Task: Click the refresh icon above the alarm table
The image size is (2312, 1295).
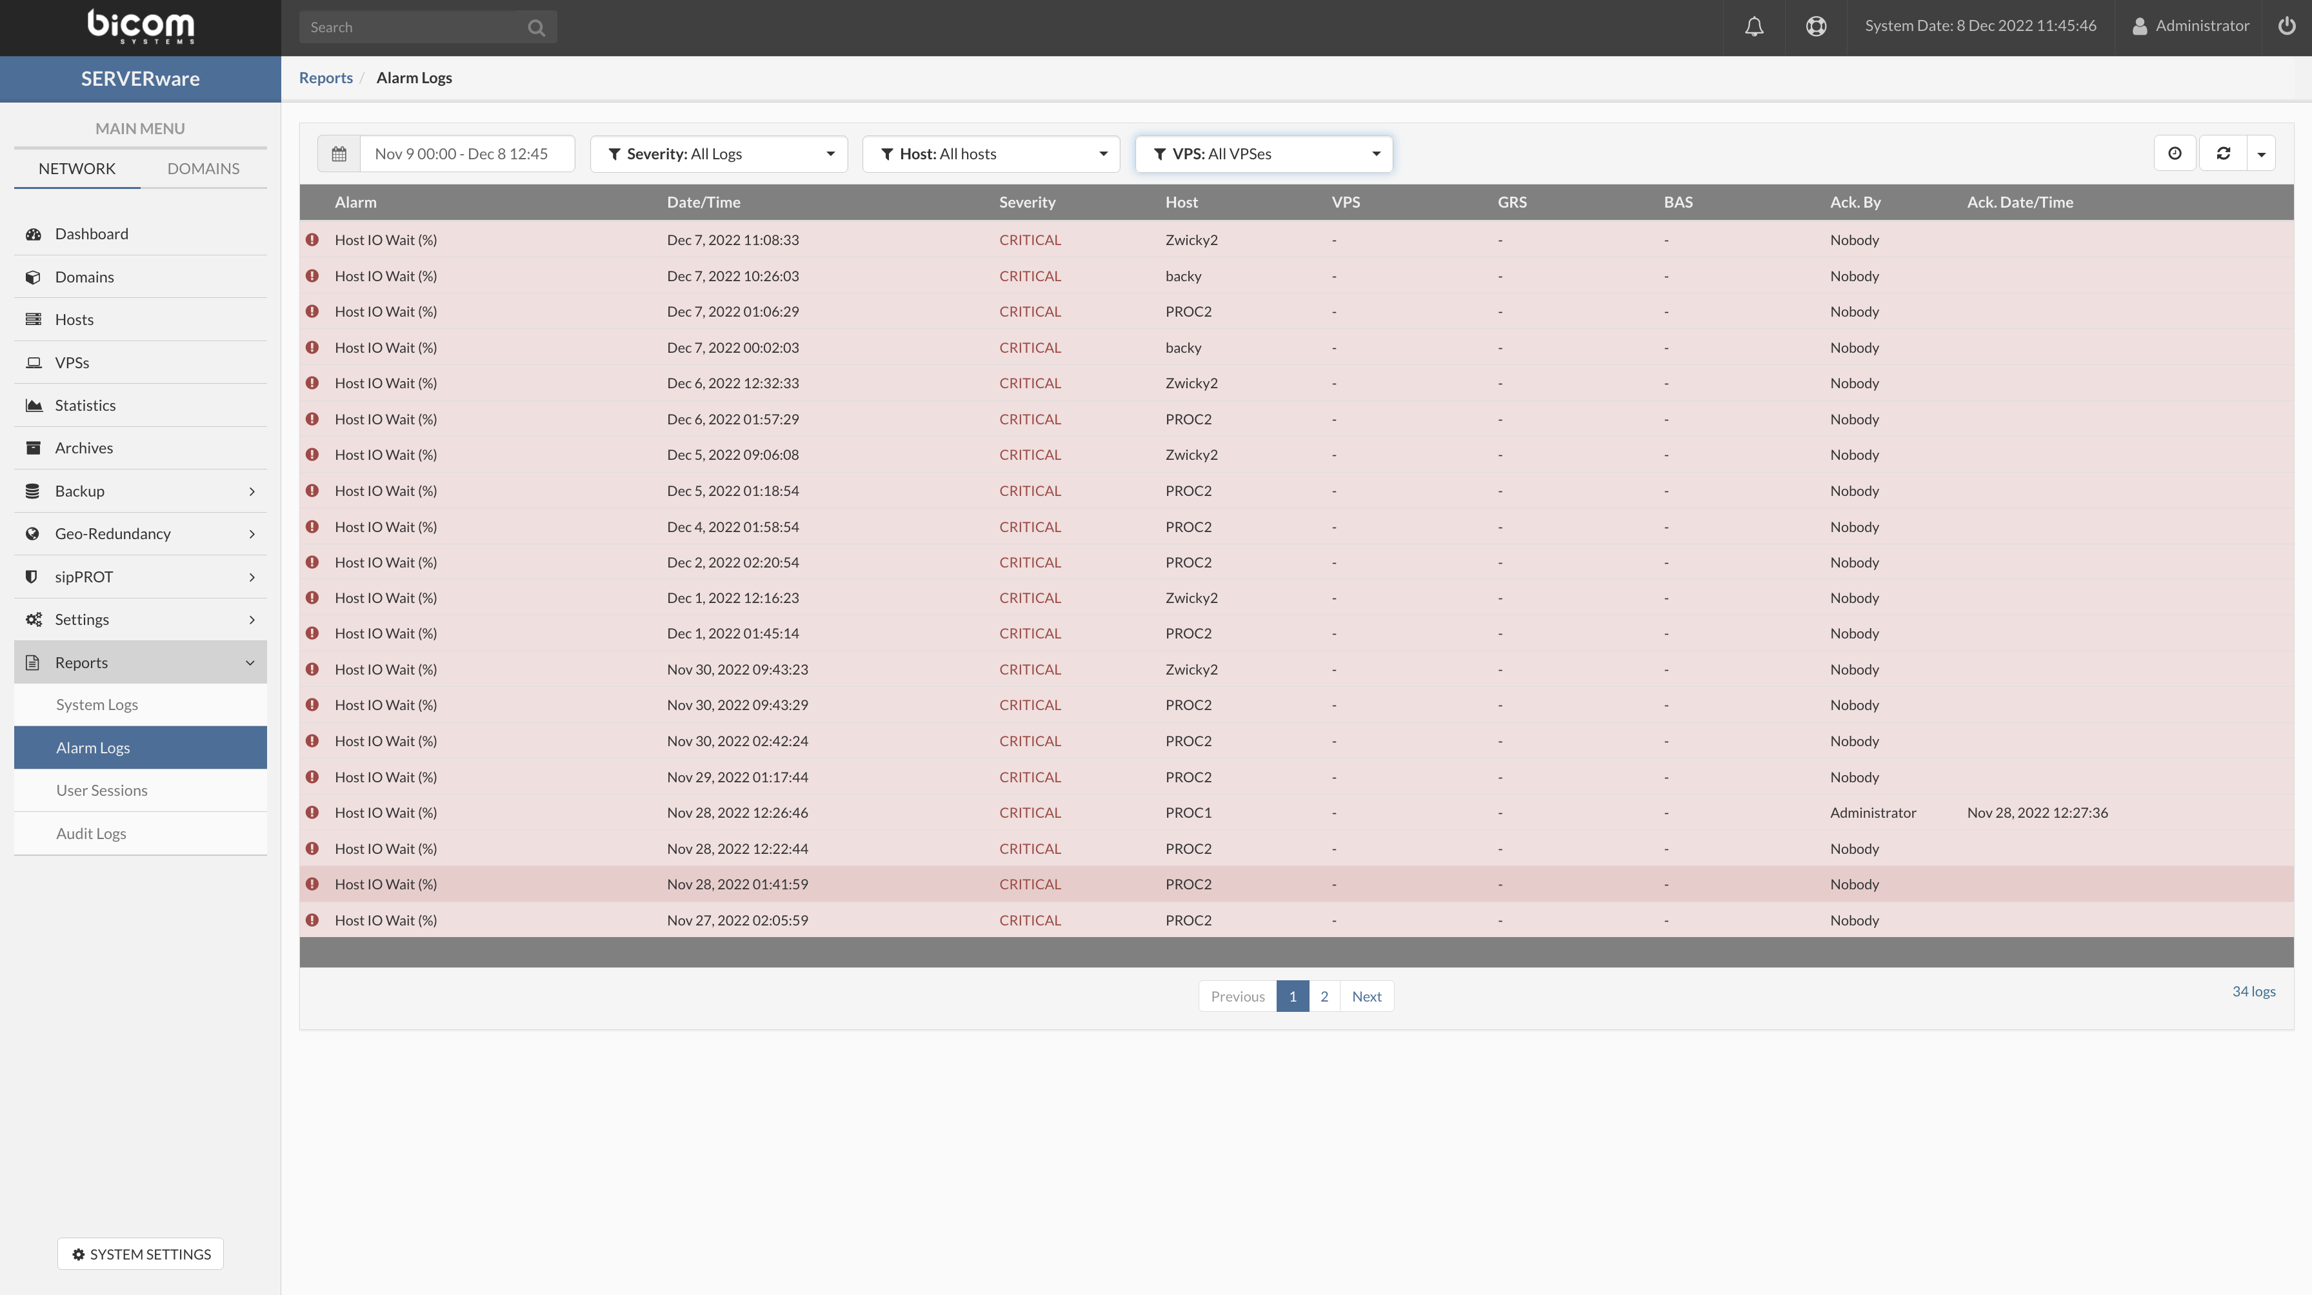Action: pos(2223,153)
